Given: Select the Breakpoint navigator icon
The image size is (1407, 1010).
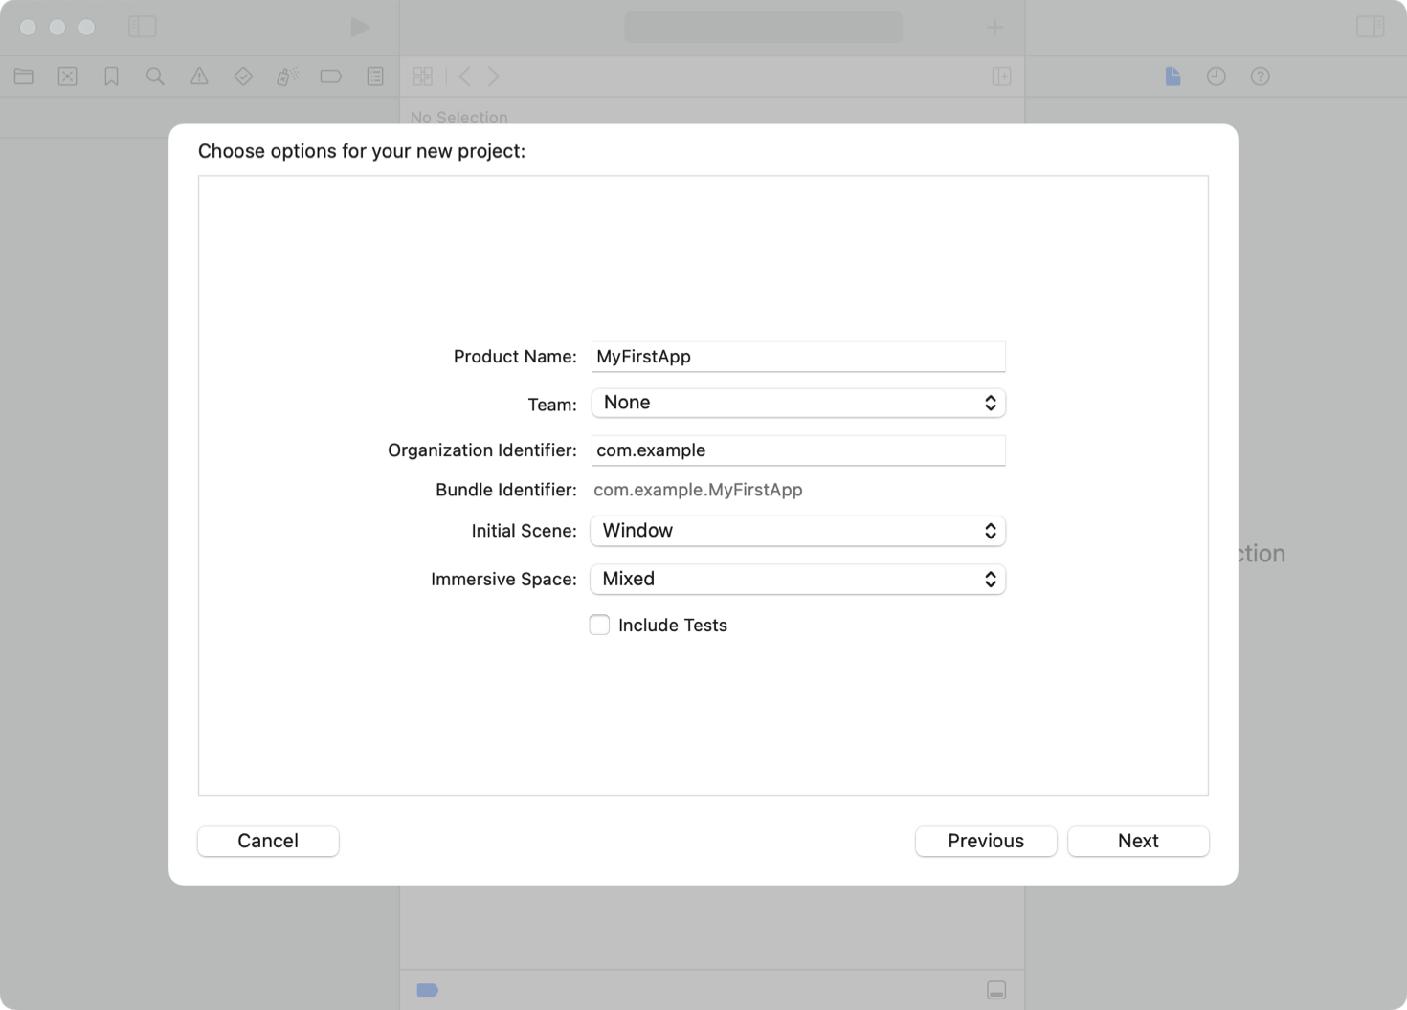Looking at the screenshot, I should (331, 77).
